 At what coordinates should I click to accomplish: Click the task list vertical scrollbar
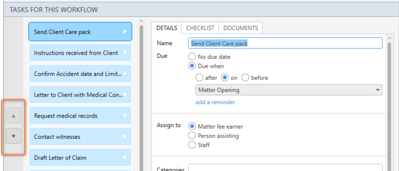[141, 98]
